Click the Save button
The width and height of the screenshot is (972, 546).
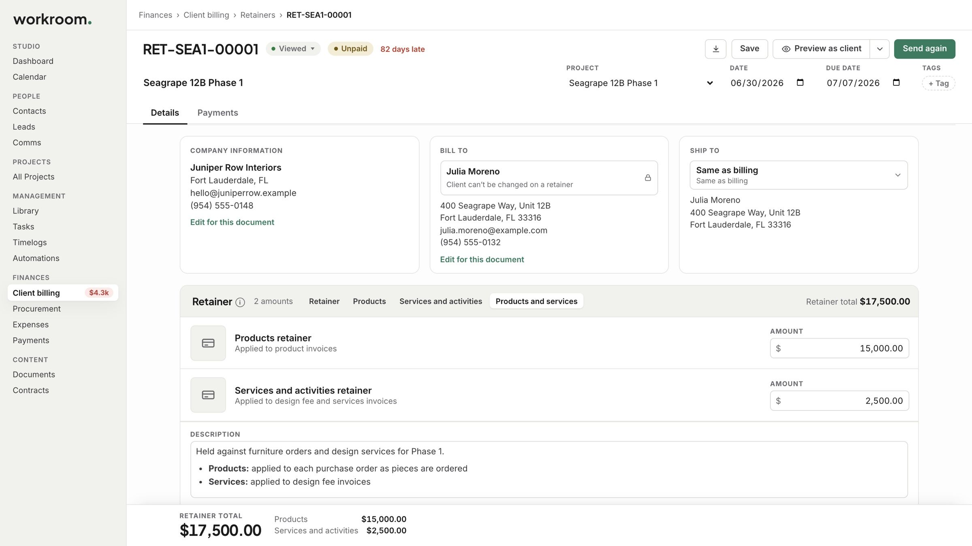click(750, 49)
